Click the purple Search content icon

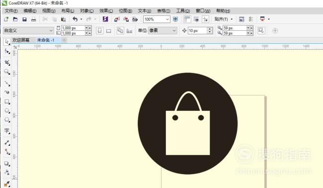pos(105,19)
